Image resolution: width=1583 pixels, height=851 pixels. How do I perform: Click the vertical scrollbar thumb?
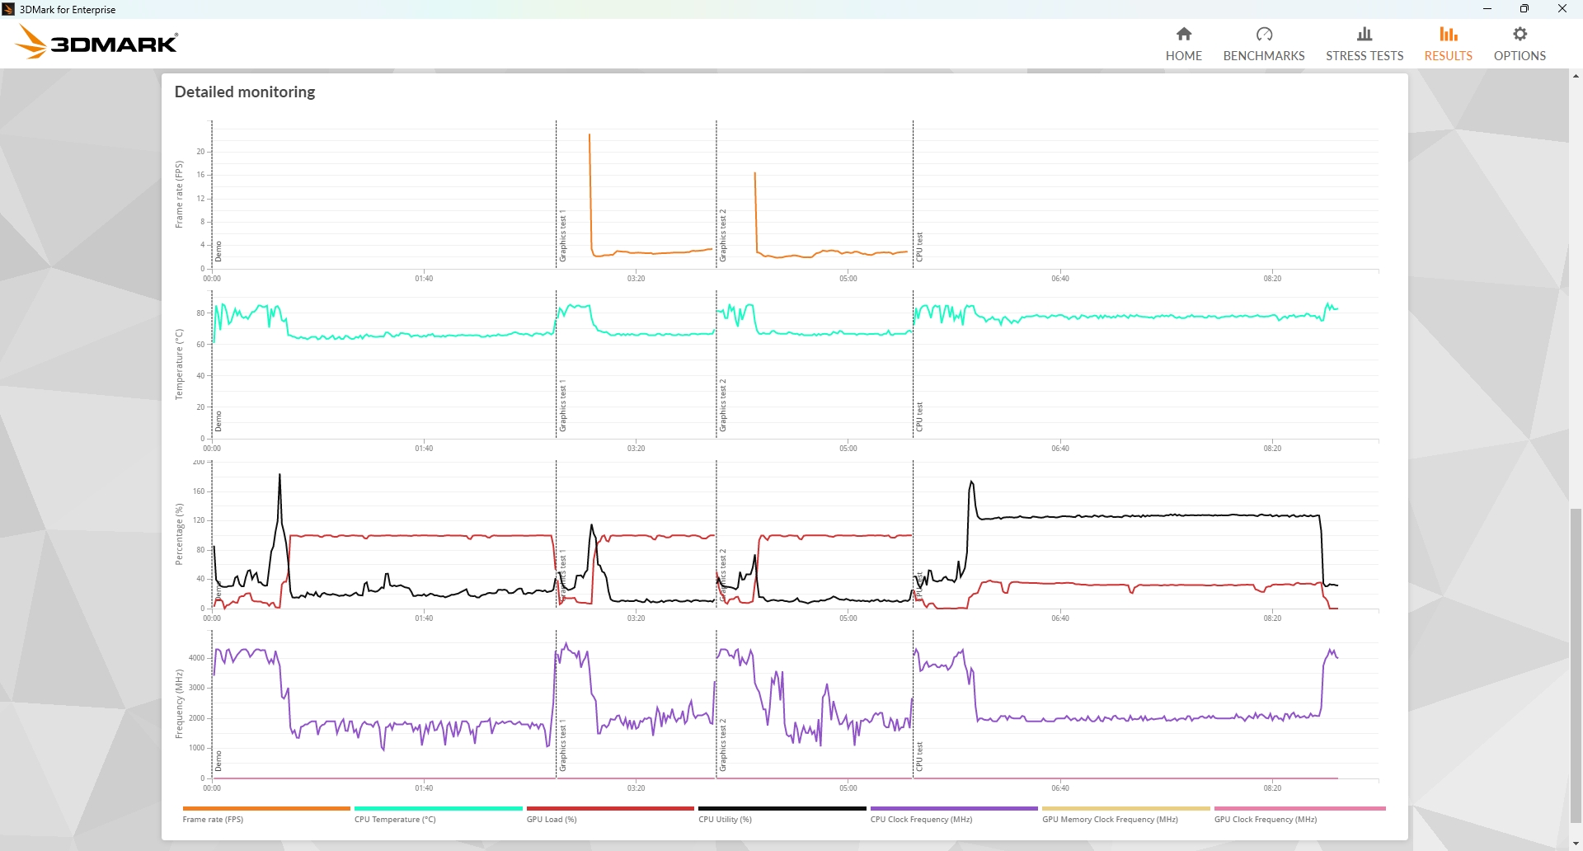(1576, 667)
